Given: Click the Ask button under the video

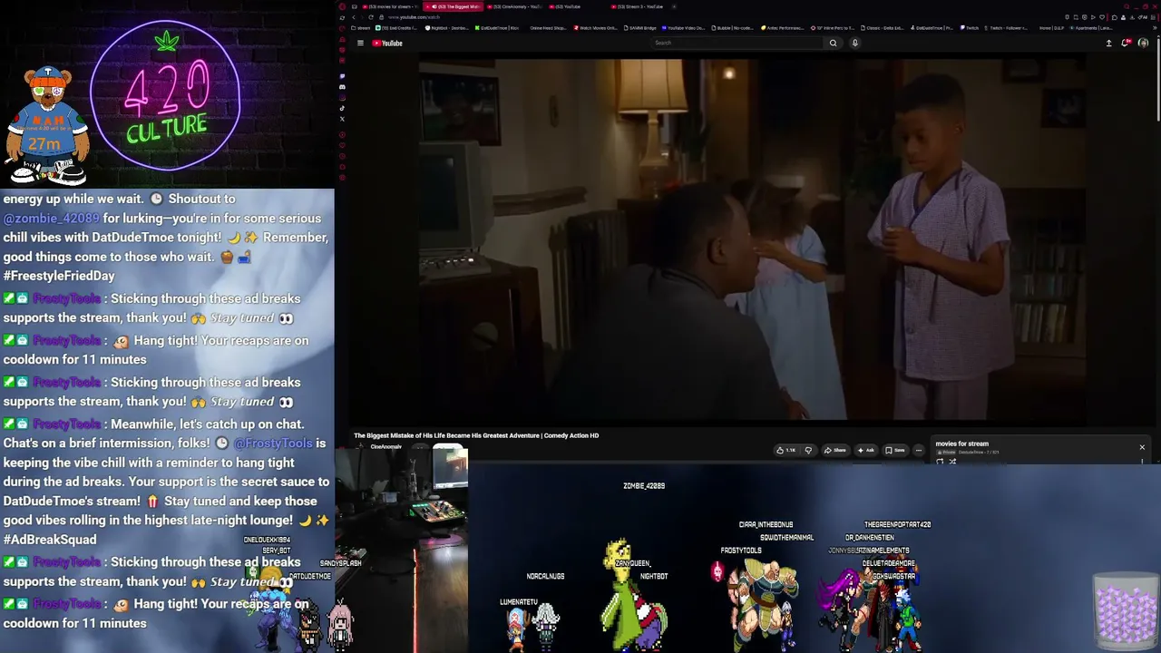Looking at the screenshot, I should click(866, 450).
